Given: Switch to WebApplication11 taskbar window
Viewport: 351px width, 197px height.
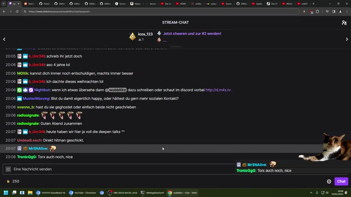Looking at the screenshot, I should pos(153,192).
